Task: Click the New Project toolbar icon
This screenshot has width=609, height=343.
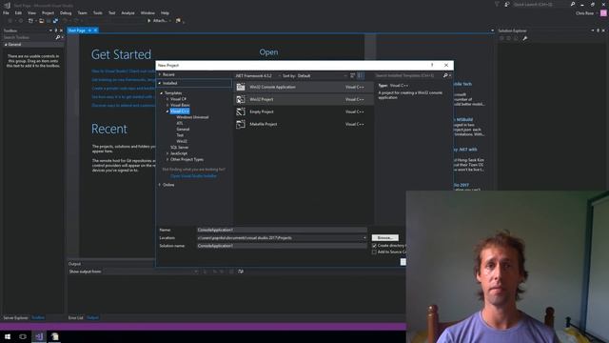Action: [30, 21]
